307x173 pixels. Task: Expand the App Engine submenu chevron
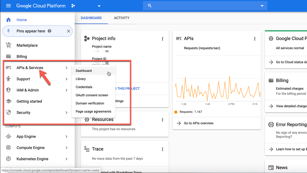click(x=66, y=137)
